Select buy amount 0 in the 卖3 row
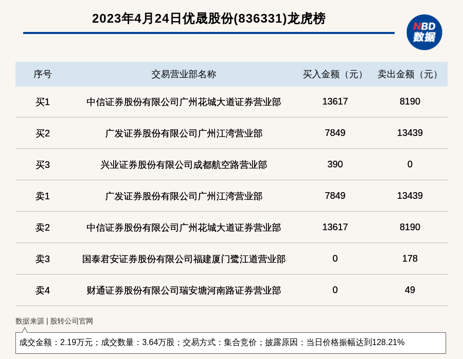Image resolution: width=463 pixels, height=359 pixels. tap(335, 259)
